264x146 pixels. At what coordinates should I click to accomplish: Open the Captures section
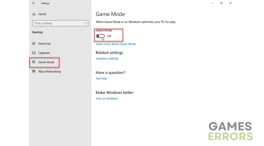(44, 53)
